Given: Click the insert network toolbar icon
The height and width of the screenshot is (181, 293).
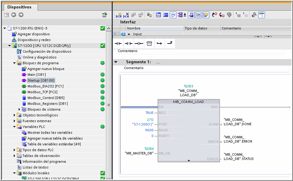Looking at the screenshot, I should [119, 15].
